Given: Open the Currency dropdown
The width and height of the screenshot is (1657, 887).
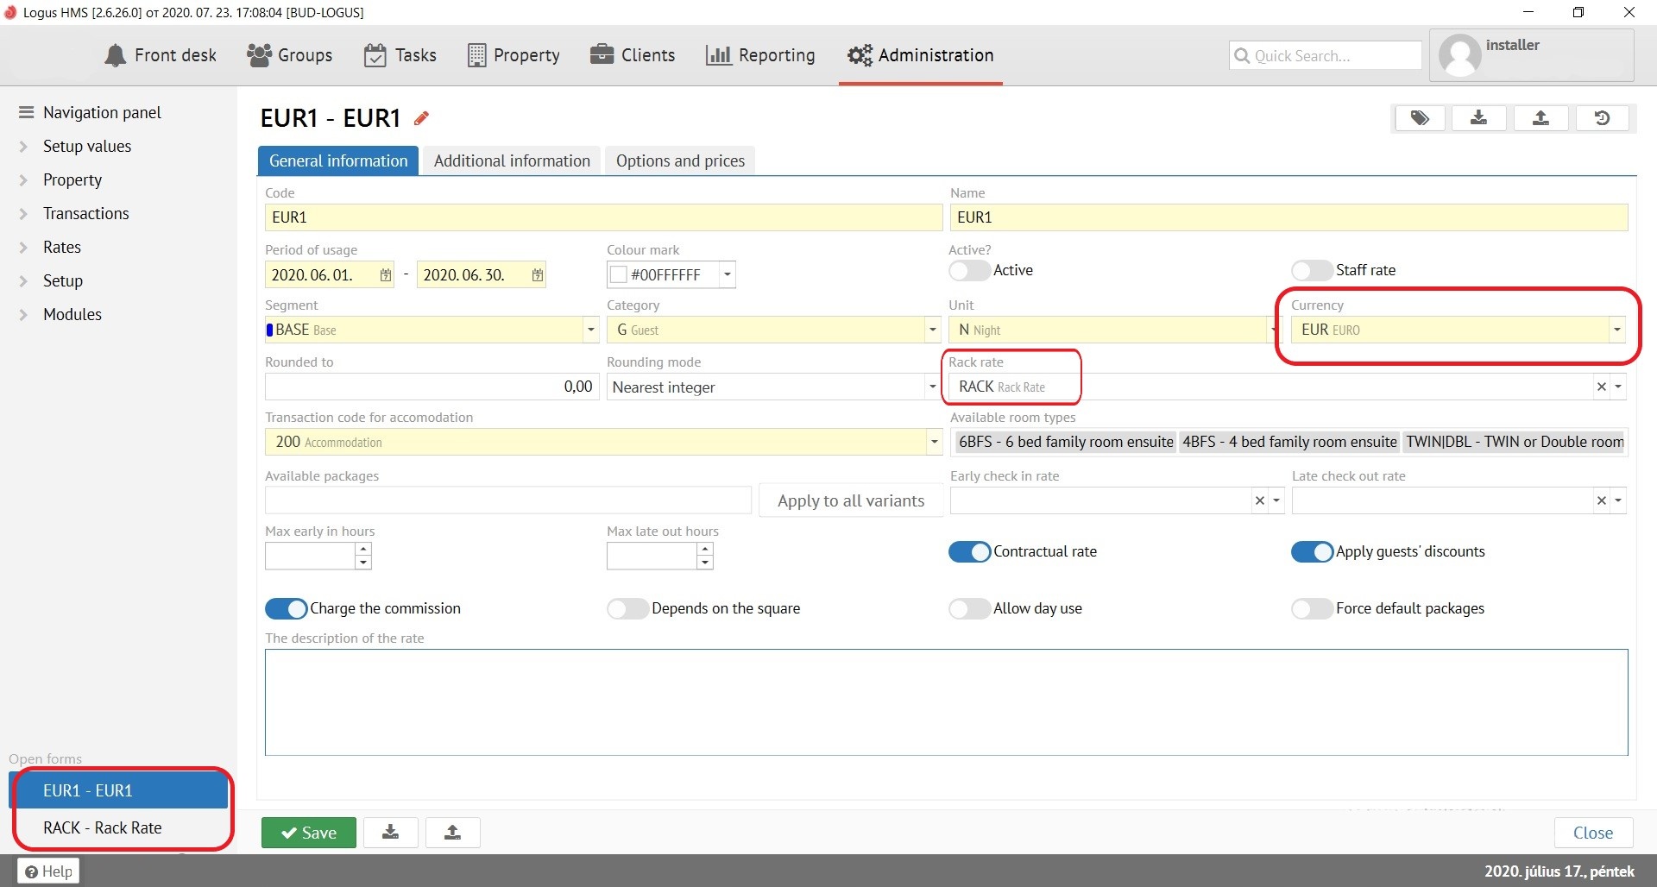Looking at the screenshot, I should click(x=1616, y=330).
